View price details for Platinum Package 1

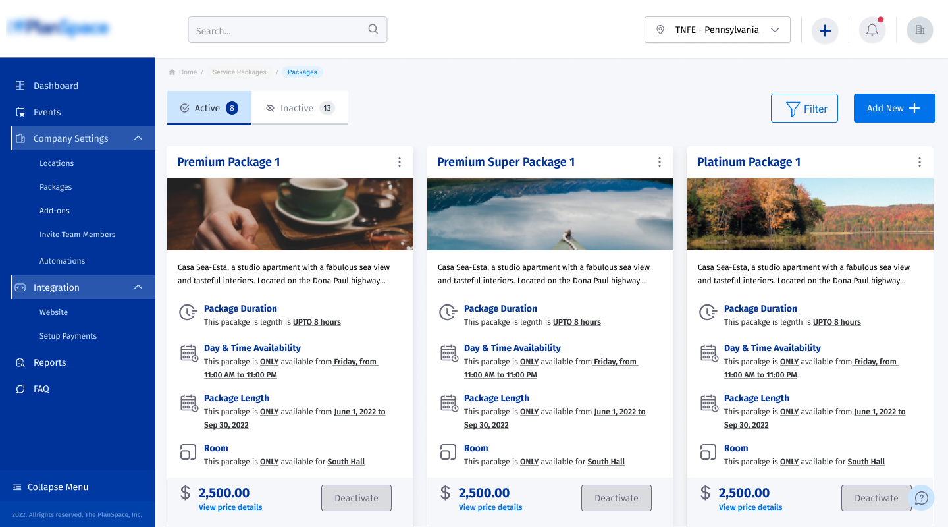pyautogui.click(x=750, y=507)
